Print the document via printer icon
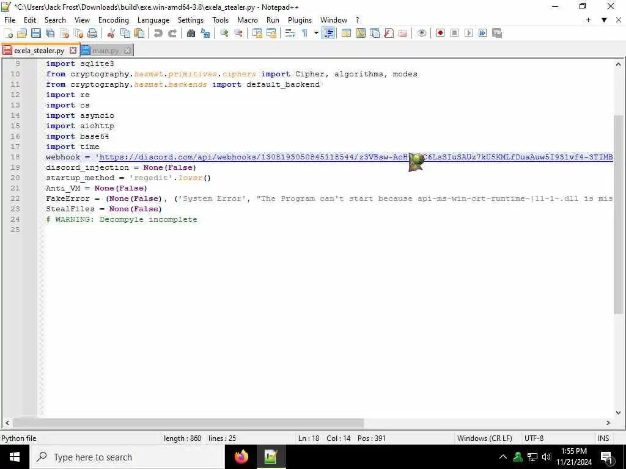This screenshot has width=626, height=469. 92,33
